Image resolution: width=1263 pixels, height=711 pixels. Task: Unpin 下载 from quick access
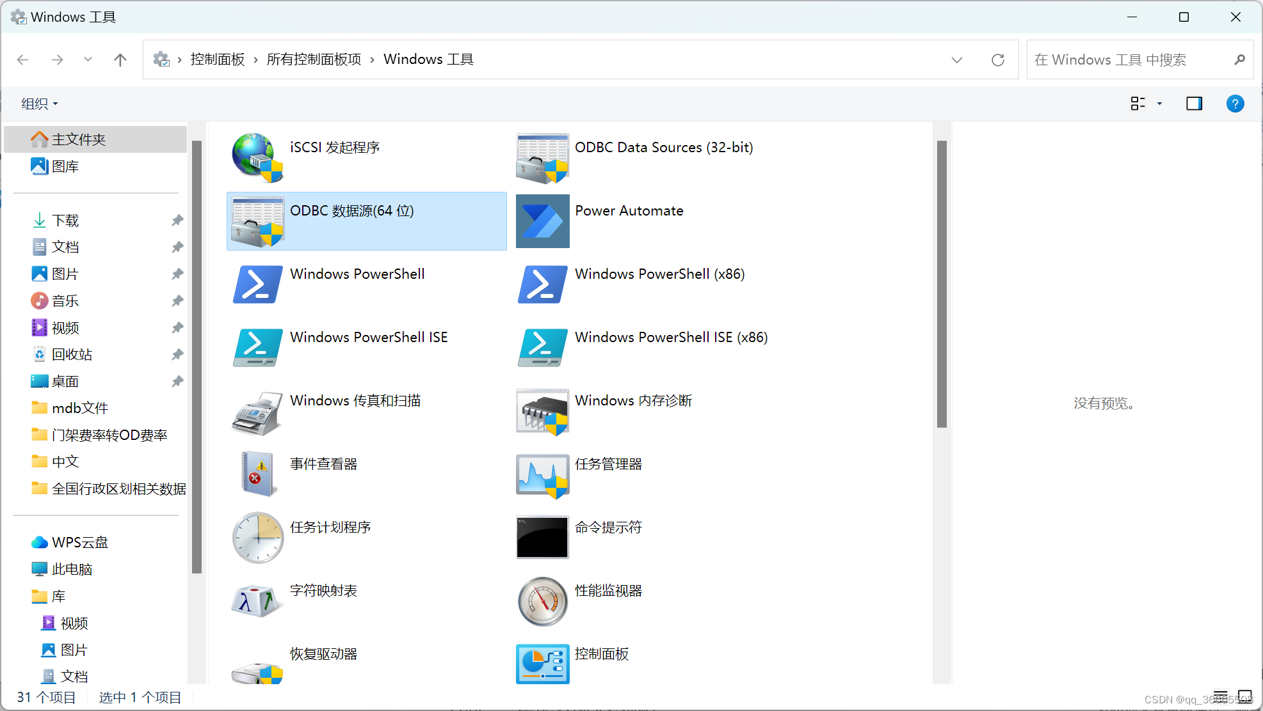point(177,220)
